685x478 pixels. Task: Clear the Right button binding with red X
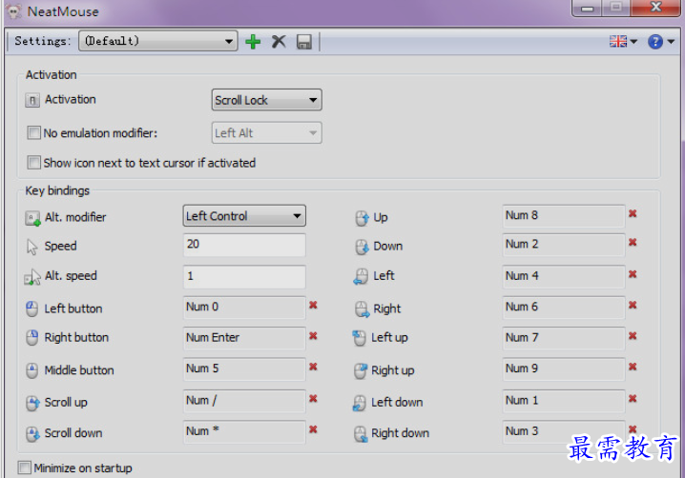coord(313,336)
